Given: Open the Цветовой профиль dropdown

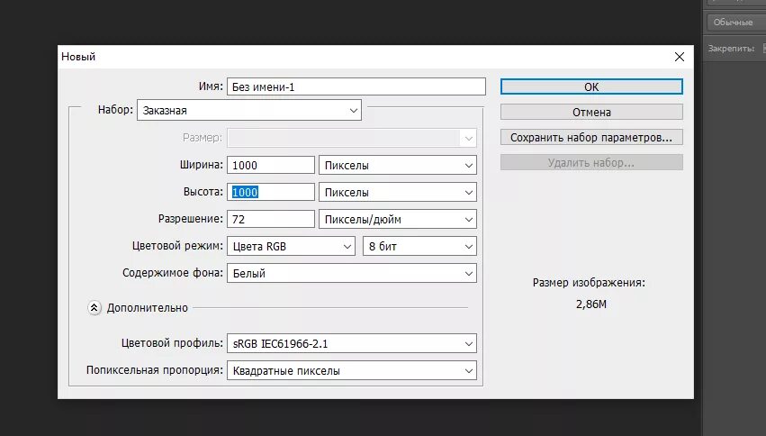Looking at the screenshot, I should (352, 343).
